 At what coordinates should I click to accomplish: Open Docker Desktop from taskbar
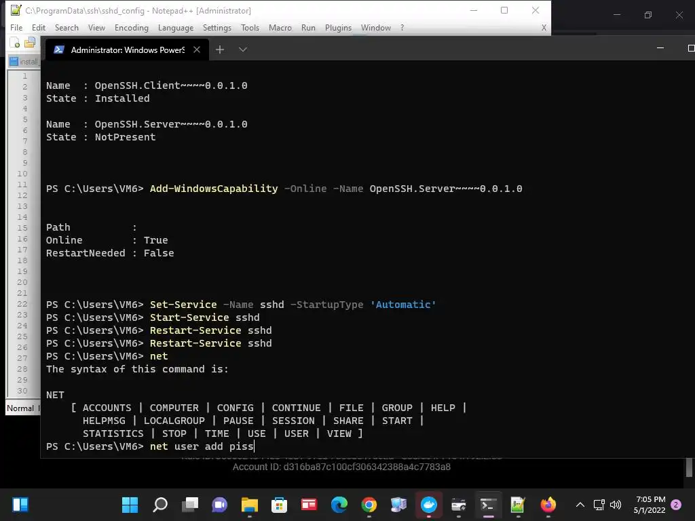(x=429, y=505)
